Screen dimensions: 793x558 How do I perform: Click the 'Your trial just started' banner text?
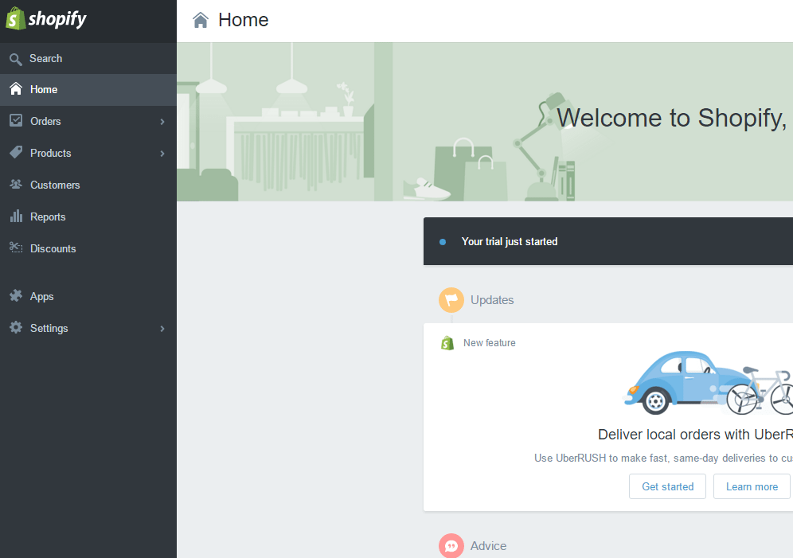(x=510, y=242)
